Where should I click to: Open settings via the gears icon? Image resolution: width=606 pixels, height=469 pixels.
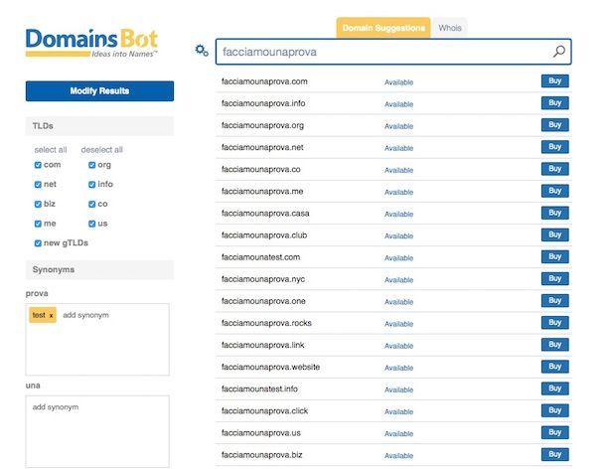(x=202, y=51)
